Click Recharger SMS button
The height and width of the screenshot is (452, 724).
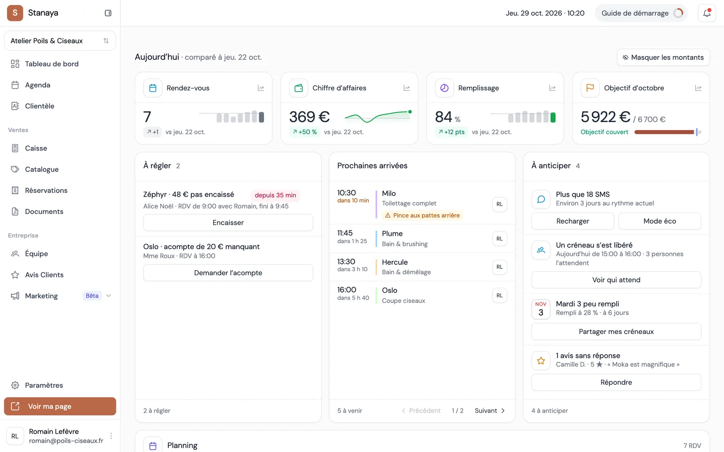573,221
